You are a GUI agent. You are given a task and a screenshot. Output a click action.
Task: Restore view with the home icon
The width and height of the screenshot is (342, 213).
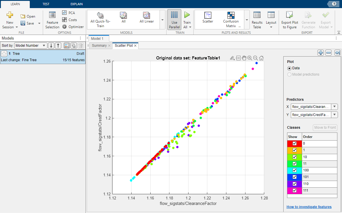(x=261, y=58)
